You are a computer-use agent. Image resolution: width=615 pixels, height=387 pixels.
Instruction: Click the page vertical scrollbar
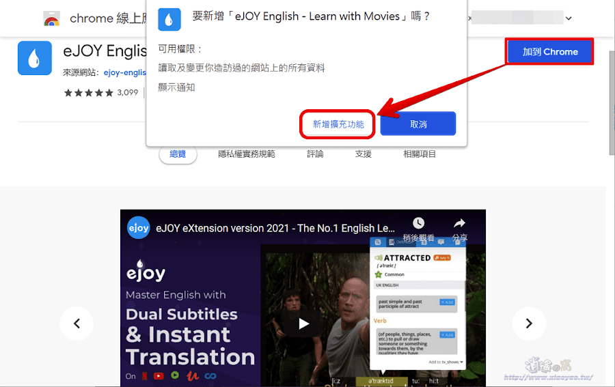point(612,102)
